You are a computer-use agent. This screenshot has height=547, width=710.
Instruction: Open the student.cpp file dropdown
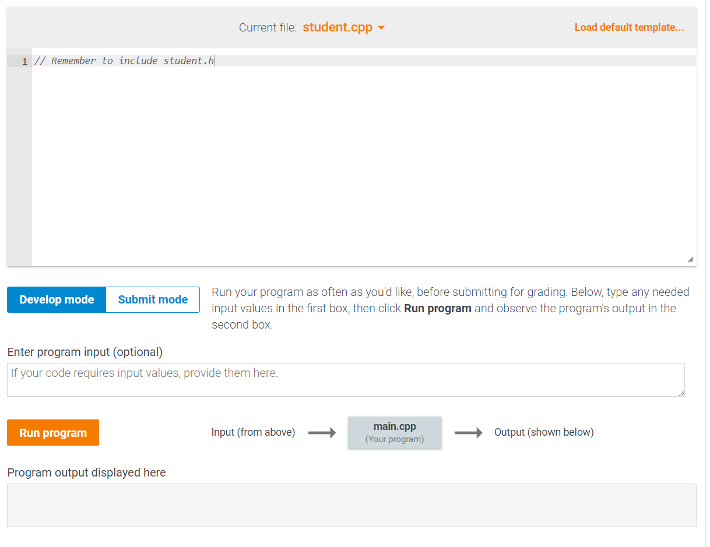pyautogui.click(x=337, y=27)
